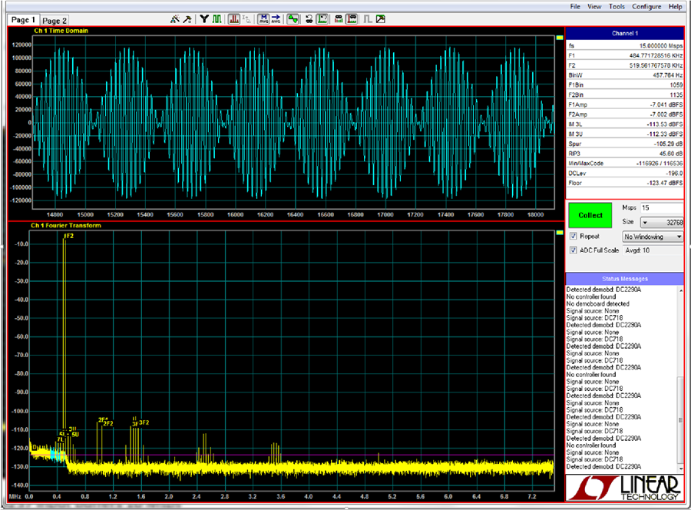Click the magic wand auto-configure icon
Viewport: 691px width, 510px height.
click(x=175, y=19)
